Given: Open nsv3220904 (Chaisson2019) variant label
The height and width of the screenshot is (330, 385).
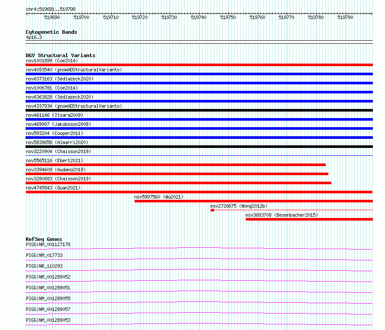Looking at the screenshot, I should pos(58,151).
